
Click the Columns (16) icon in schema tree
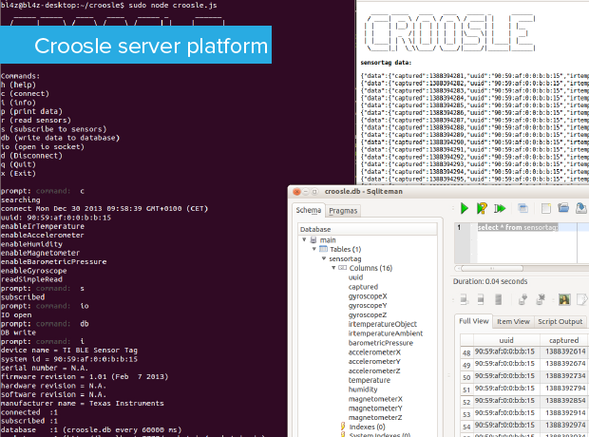342,268
